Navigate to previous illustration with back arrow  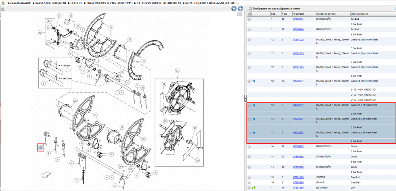pyautogui.click(x=234, y=9)
